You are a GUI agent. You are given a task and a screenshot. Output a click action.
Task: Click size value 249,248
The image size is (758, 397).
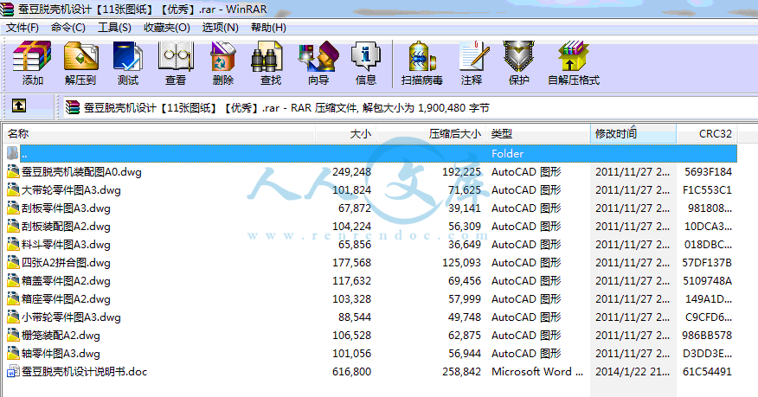(351, 171)
